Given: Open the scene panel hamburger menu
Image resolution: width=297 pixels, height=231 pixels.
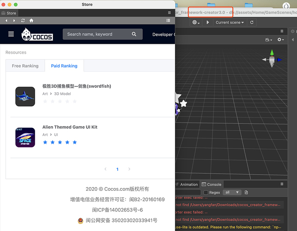Looking at the screenshot, I should tap(282, 31).
